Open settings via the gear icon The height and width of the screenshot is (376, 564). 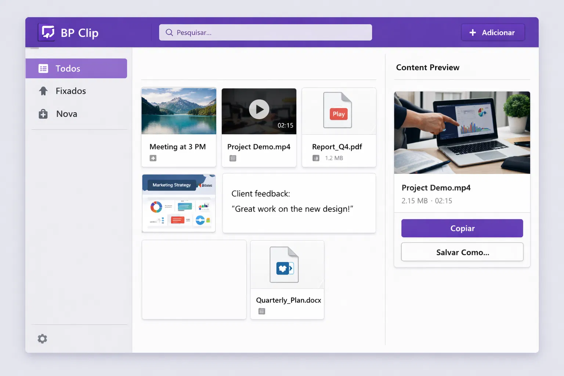click(x=43, y=339)
